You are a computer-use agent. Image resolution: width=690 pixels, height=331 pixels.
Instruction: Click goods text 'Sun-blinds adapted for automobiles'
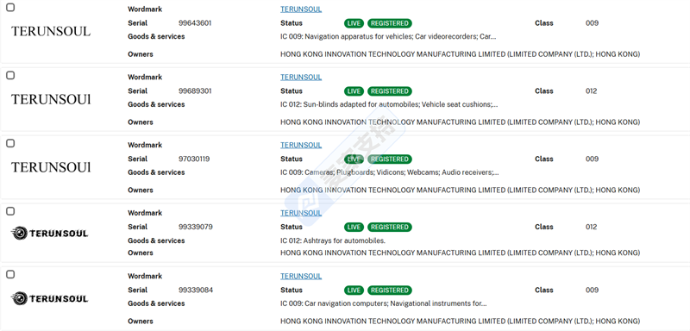361,105
